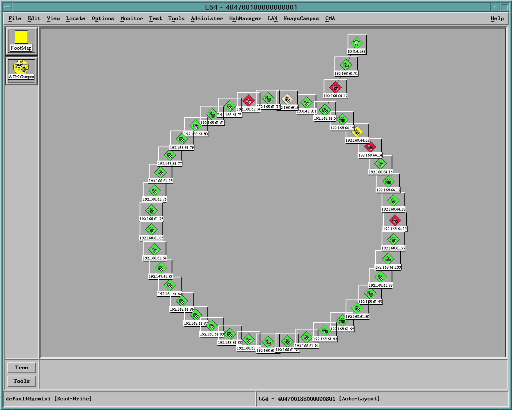Select node 192.168.61.100
This screenshot has width=512, height=410.
tap(388, 258)
